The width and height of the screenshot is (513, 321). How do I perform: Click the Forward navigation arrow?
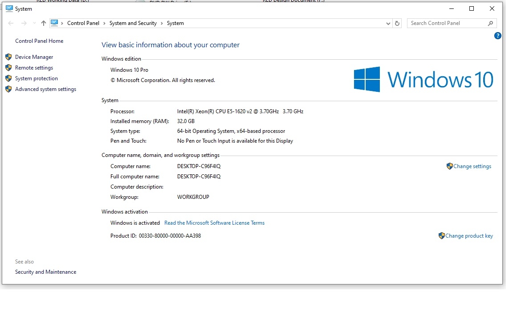click(x=24, y=23)
